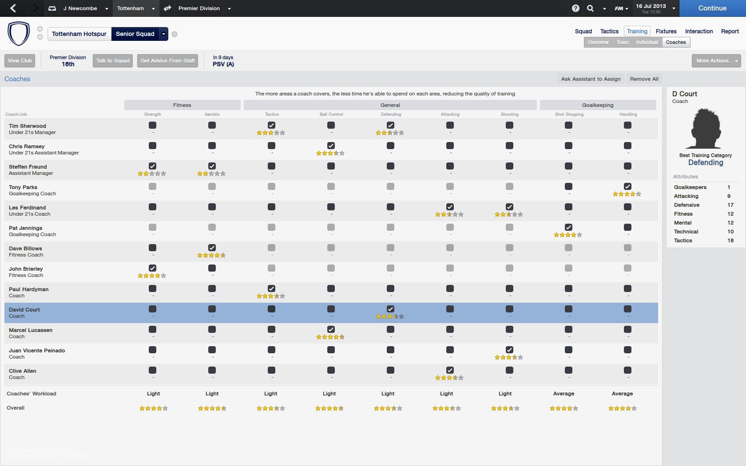Click the small edit icon beside Senior Squad
Screen dimensions: 746x466
pos(175,34)
